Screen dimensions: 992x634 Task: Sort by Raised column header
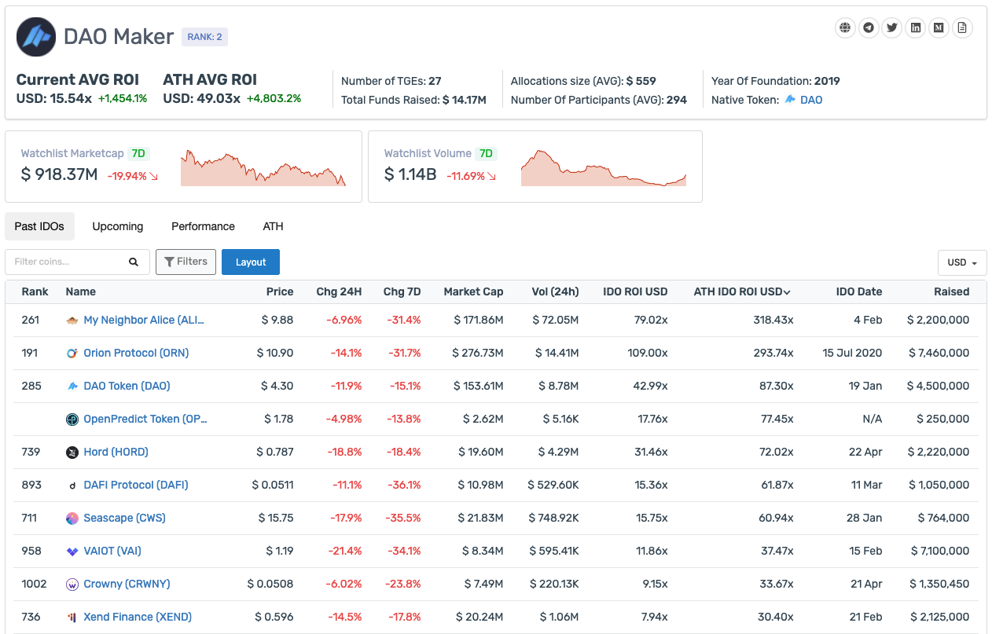point(952,291)
